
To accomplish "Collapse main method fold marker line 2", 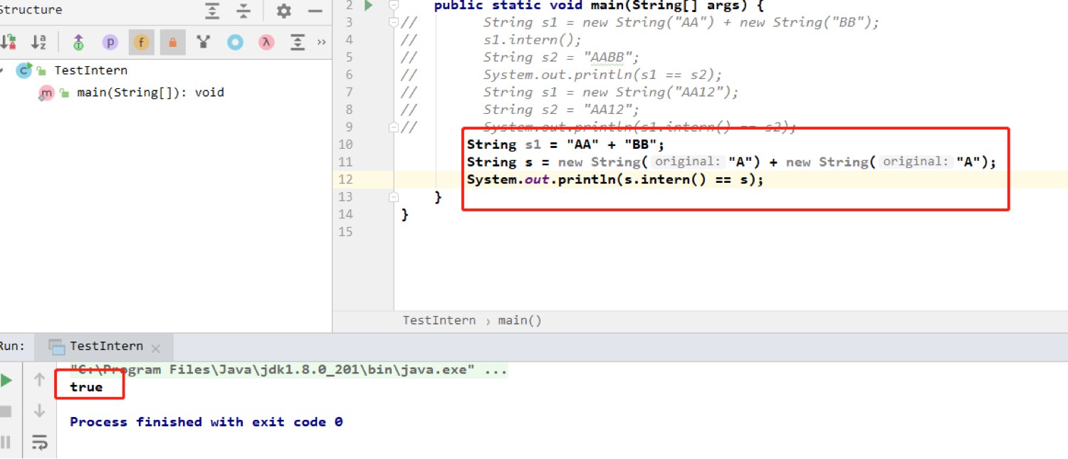I will point(394,5).
